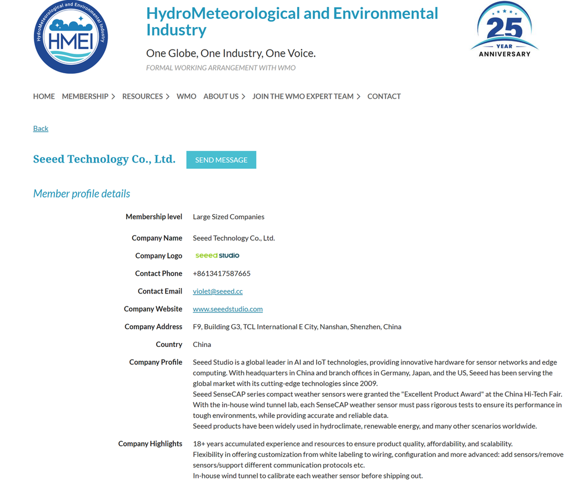572x484 pixels.
Task: Open the ABOUT US menu item
Action: [x=220, y=96]
